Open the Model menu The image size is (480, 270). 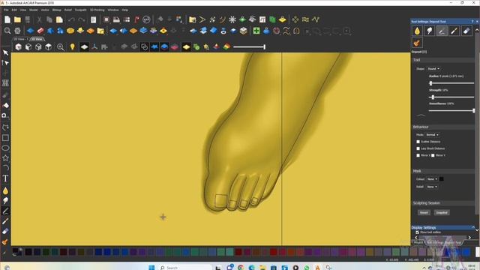tap(33, 10)
